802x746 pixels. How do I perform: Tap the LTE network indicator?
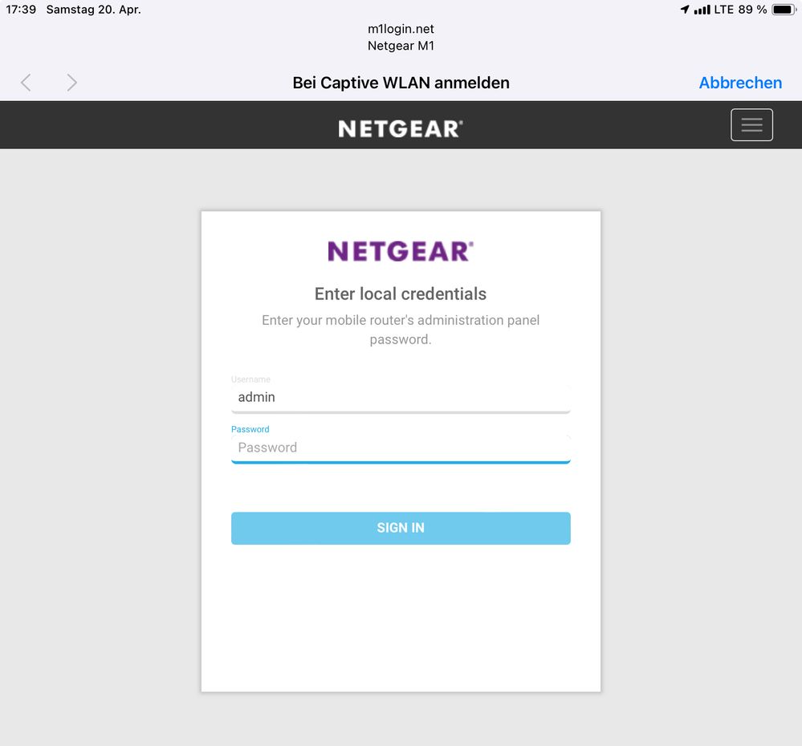tap(724, 9)
